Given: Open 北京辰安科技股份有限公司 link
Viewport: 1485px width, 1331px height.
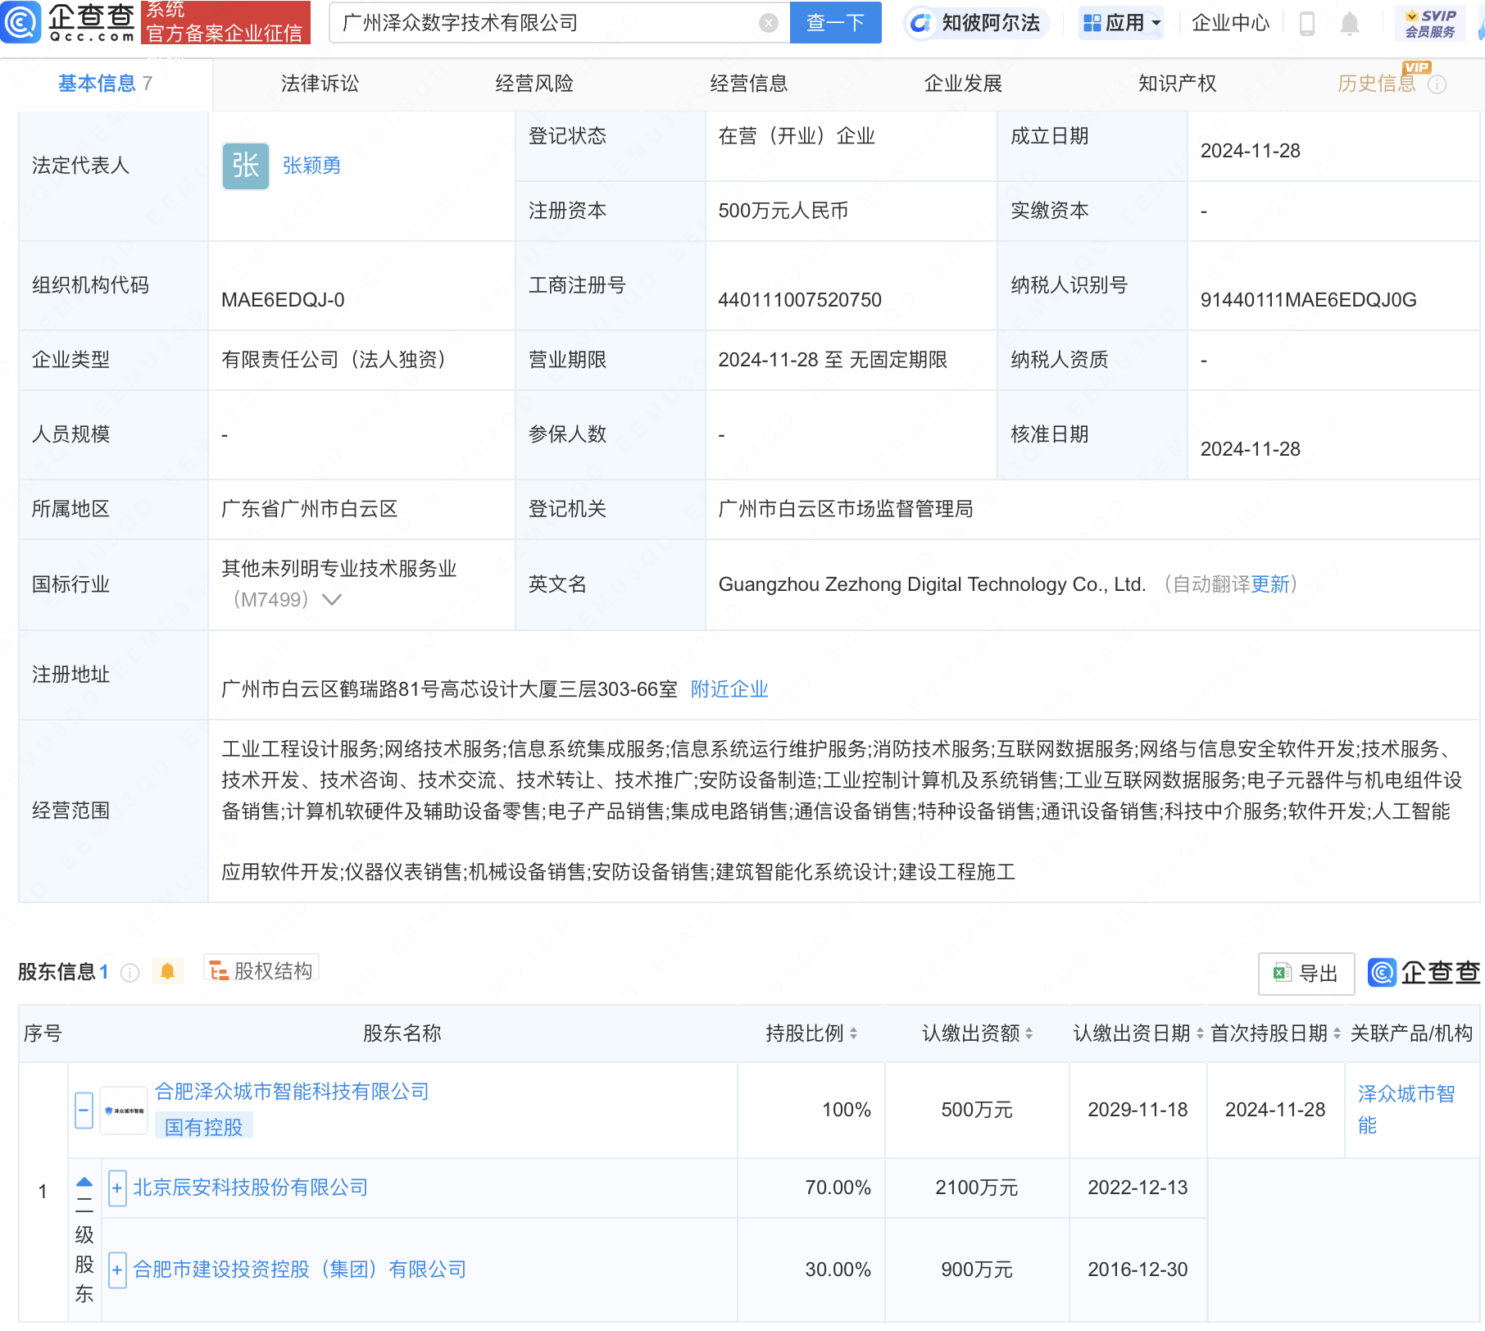Looking at the screenshot, I should pos(250,1188).
